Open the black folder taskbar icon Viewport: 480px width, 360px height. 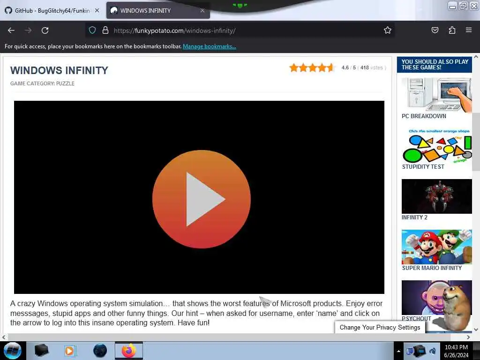pos(42,351)
